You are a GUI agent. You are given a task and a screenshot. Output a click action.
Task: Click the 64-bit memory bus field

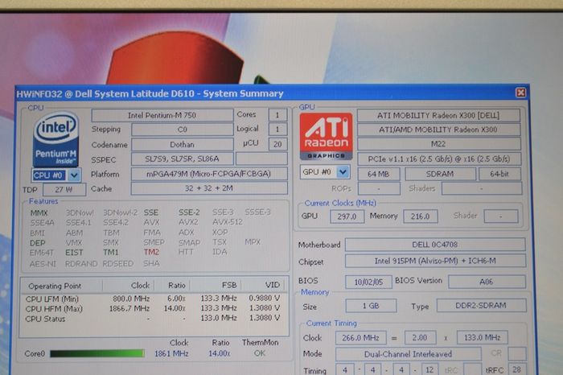[499, 174]
